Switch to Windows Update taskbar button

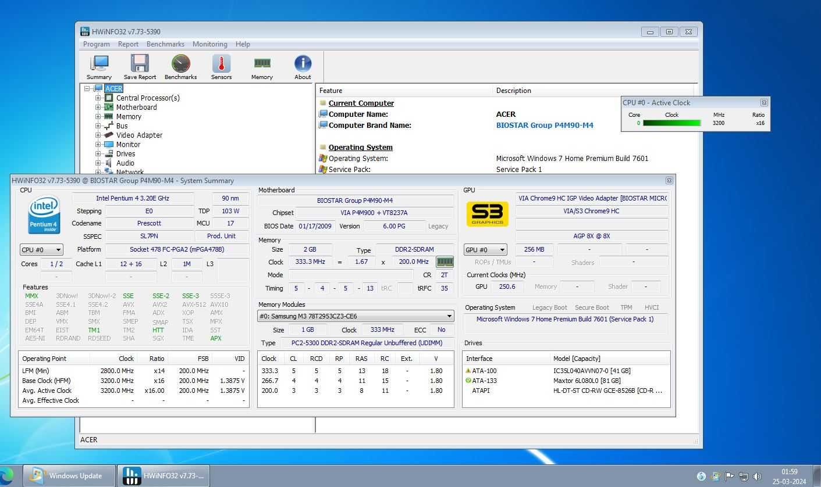(x=69, y=476)
